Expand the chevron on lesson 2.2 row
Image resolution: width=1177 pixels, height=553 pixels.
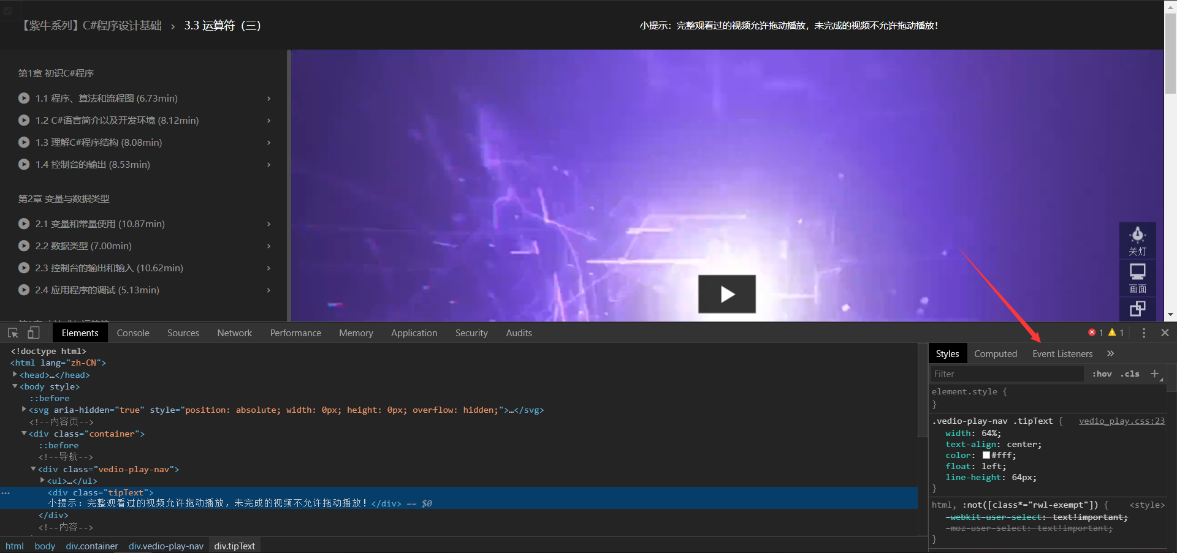(x=269, y=246)
